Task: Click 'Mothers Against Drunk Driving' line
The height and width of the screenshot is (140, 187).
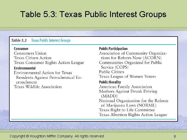Action: (x=128, y=92)
